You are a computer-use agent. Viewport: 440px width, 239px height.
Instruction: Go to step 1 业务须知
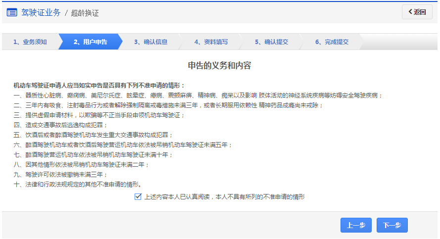coord(30,42)
